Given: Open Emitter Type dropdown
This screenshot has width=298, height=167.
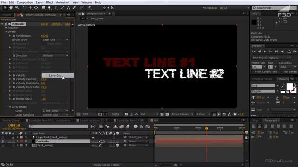Looking at the screenshot, I should 55,40.
